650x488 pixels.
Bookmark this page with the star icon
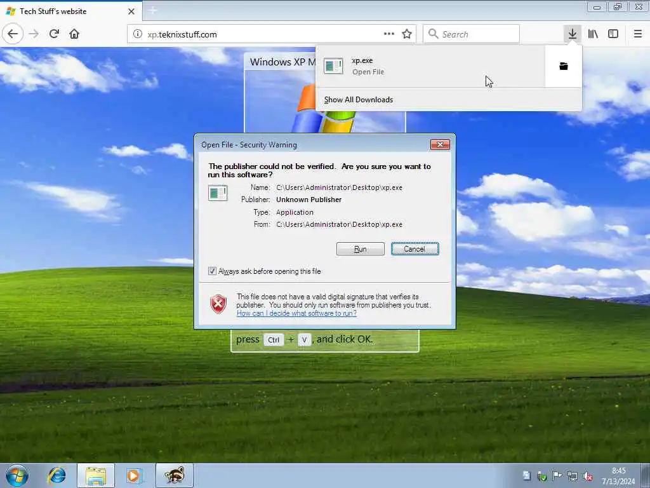pos(407,34)
